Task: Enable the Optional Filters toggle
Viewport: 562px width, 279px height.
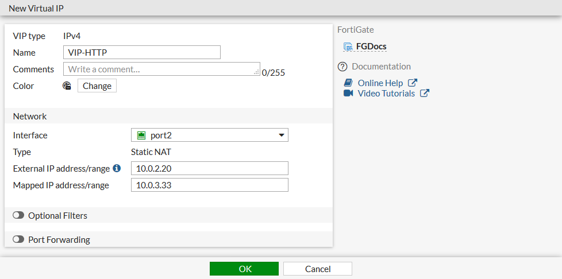Action: pyautogui.click(x=18, y=215)
